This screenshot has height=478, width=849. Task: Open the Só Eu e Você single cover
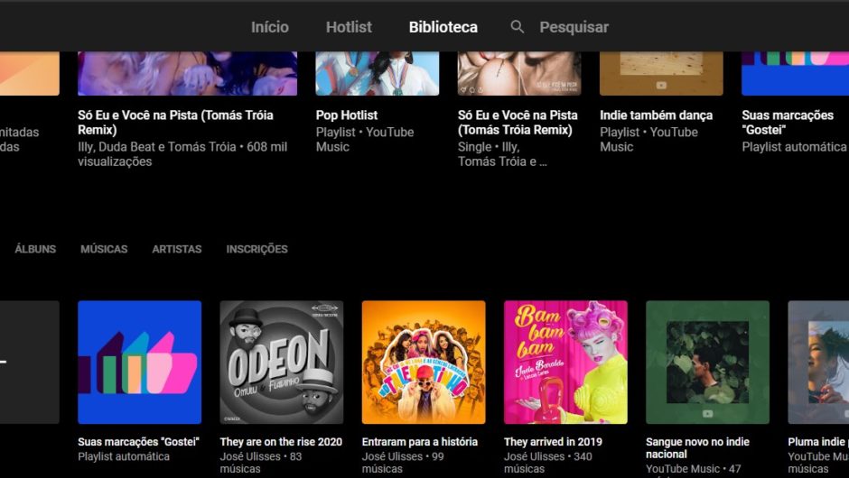(x=519, y=74)
